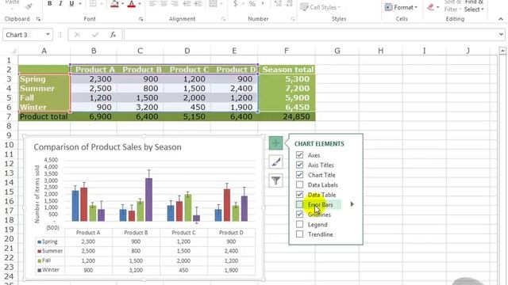Enable the Legend checkbox
Image resolution: width=508 pixels, height=285 pixels.
300,224
